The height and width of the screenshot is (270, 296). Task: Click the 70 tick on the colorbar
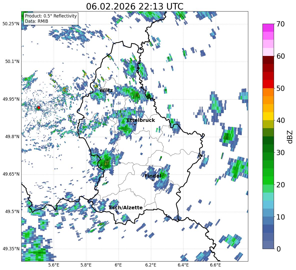[x=280, y=24]
